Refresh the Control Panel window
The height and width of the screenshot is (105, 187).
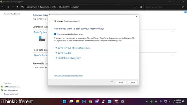coord(141,7)
